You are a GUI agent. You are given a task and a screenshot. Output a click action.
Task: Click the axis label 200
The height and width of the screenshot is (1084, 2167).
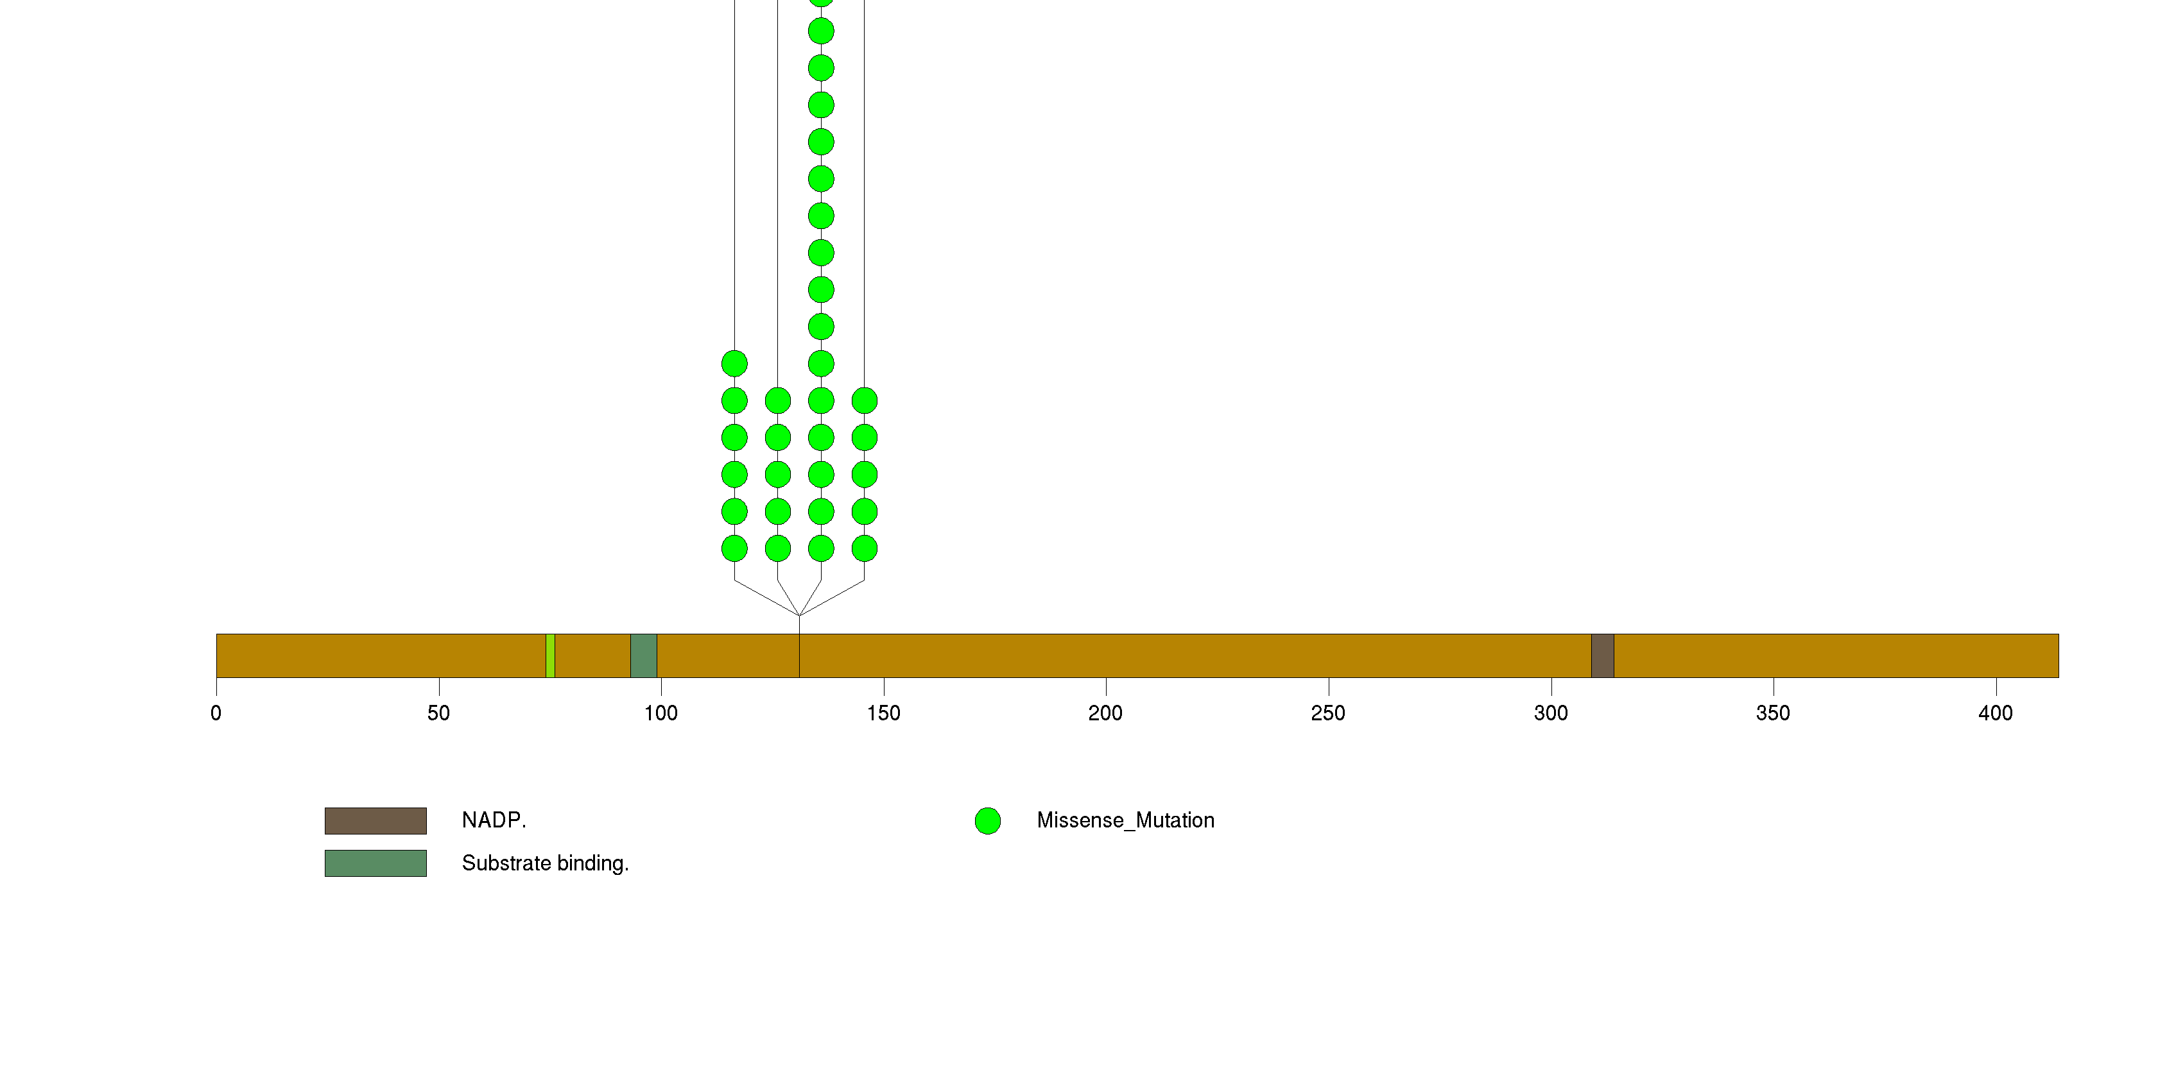point(1105,713)
